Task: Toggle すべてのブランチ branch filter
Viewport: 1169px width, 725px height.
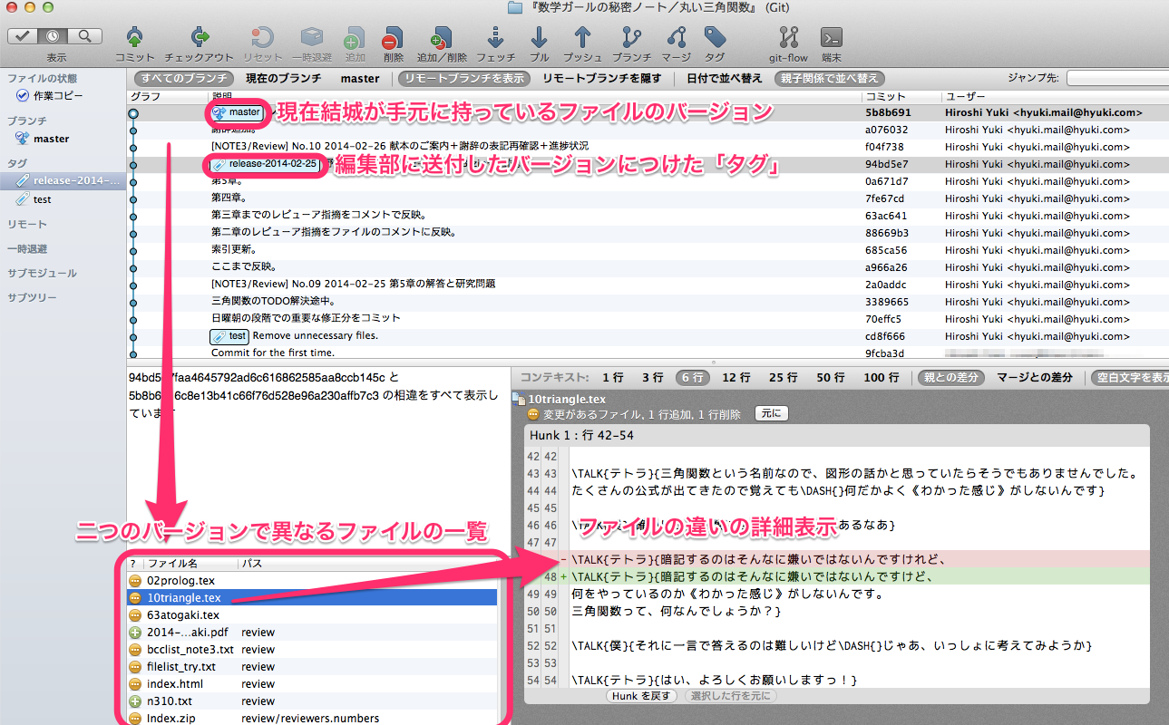Action: tap(184, 79)
